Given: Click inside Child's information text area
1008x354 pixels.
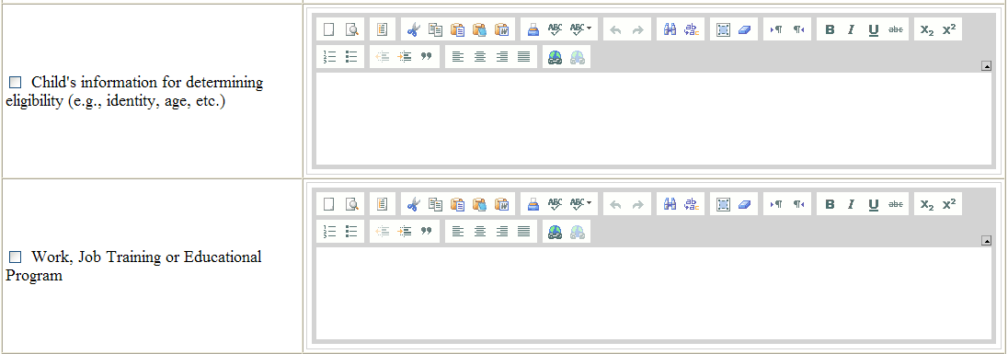Looking at the screenshot, I should point(654,119).
